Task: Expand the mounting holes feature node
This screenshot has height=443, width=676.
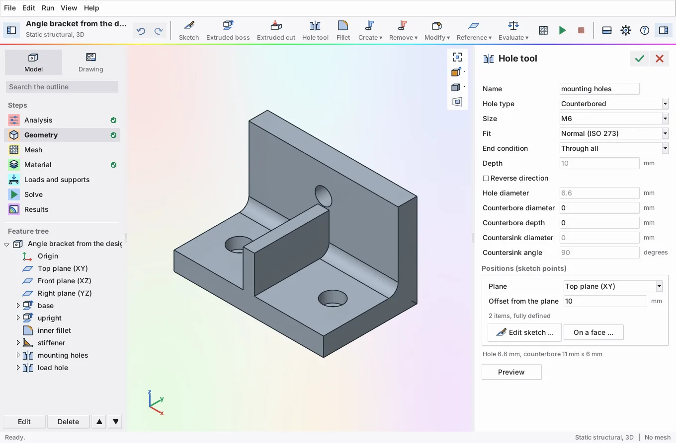Action: point(18,355)
